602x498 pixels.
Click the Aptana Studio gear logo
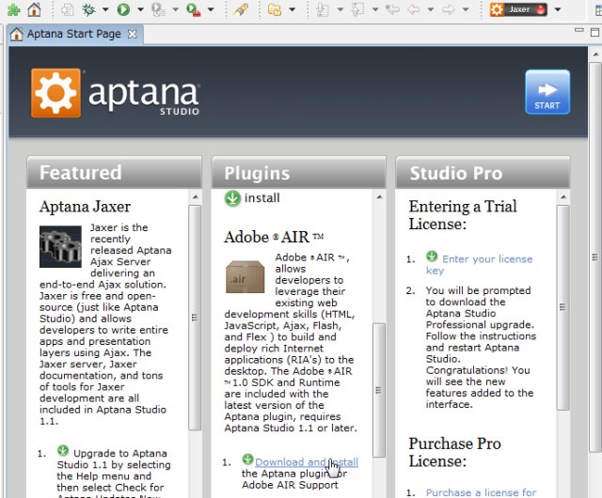pyautogui.click(x=56, y=93)
